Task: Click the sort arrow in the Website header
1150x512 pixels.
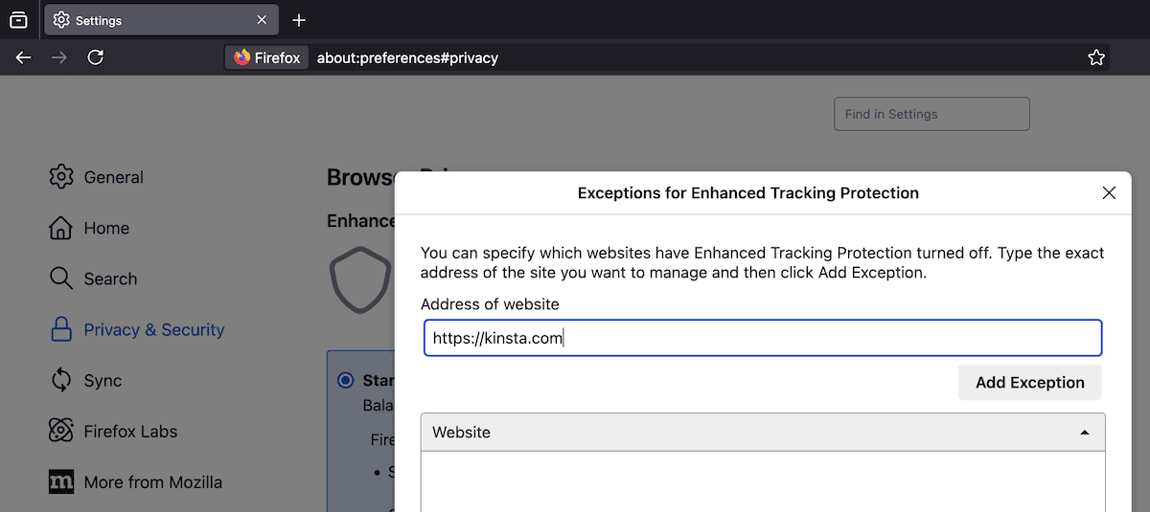Action: (1085, 433)
